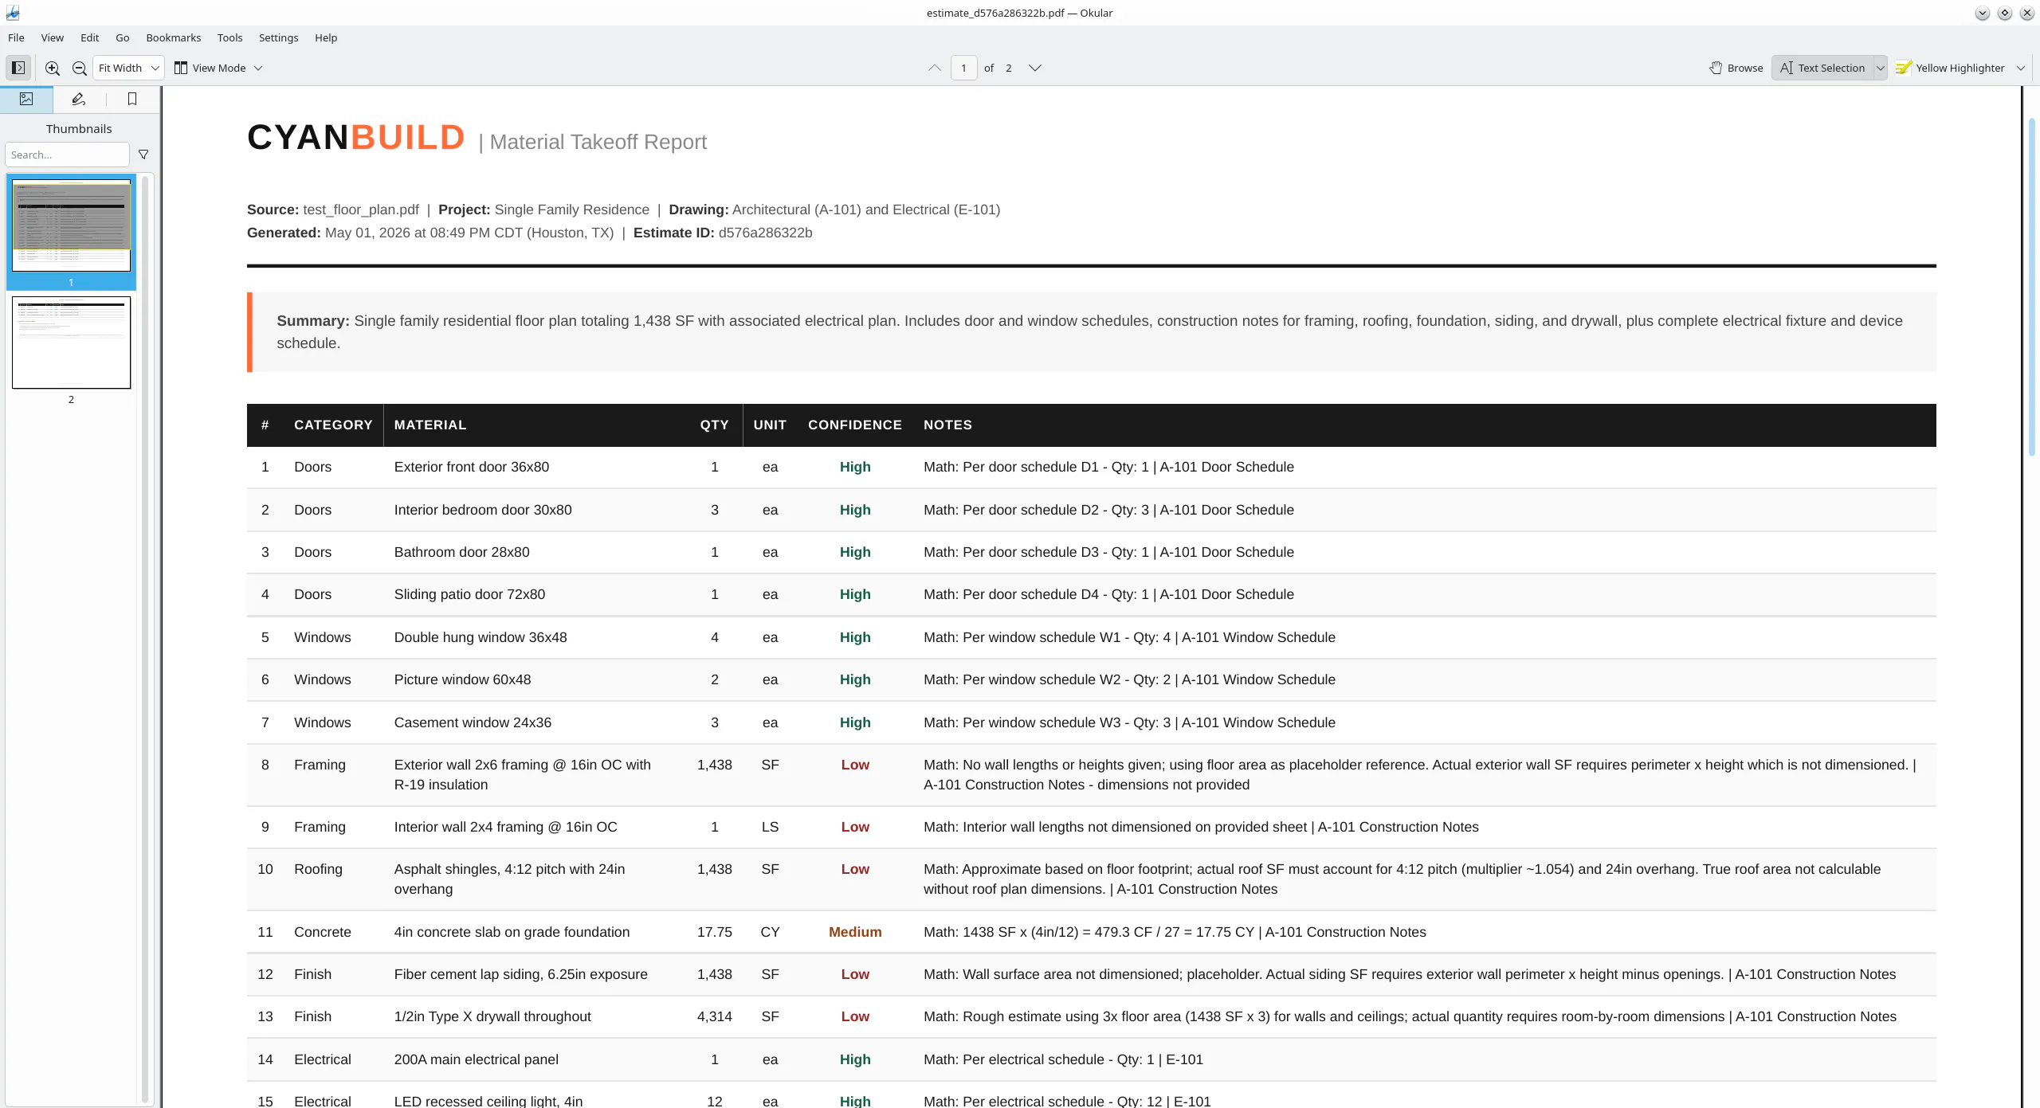Click the thumbnail filter funnel icon

click(x=143, y=155)
